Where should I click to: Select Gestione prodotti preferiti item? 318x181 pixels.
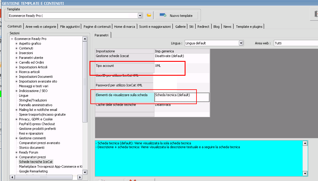(37, 129)
